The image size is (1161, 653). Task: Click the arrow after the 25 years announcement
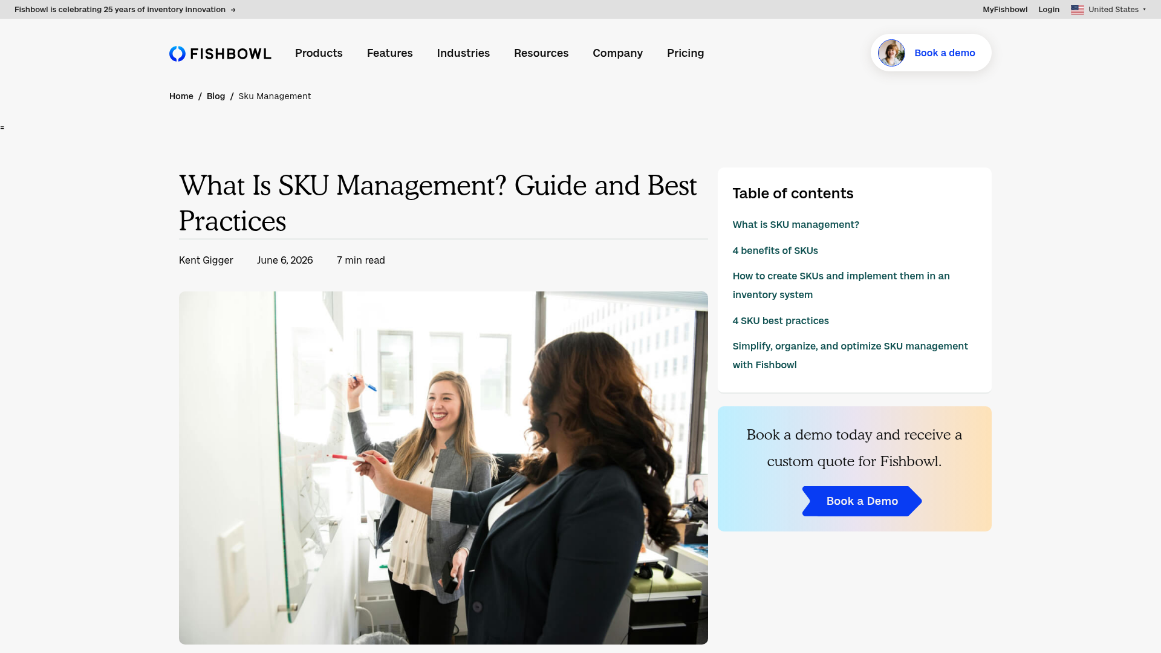(233, 10)
